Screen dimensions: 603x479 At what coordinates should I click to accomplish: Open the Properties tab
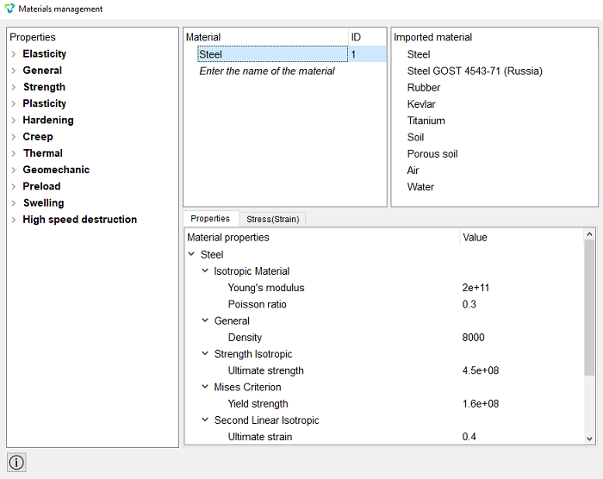tap(210, 219)
